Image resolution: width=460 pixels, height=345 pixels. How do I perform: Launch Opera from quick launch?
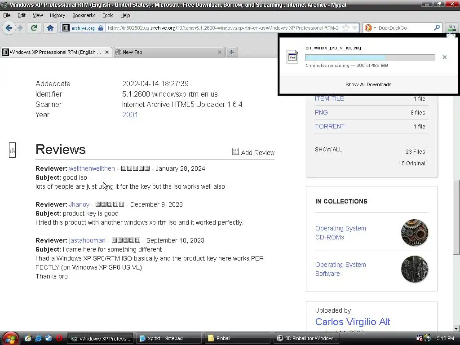[59, 338]
